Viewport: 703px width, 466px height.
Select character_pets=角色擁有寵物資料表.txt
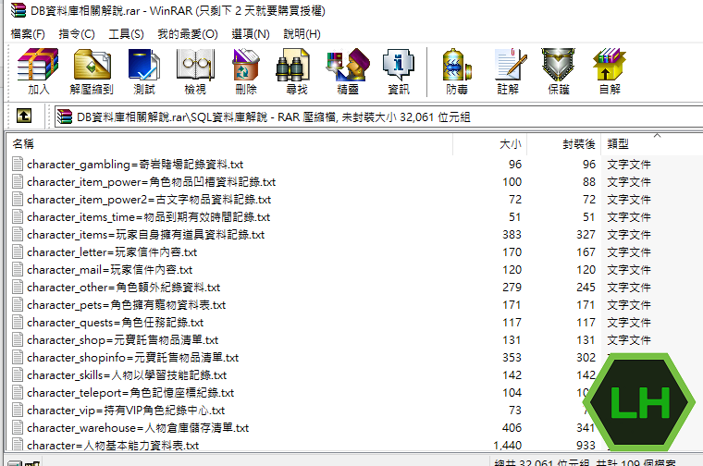[x=126, y=305]
